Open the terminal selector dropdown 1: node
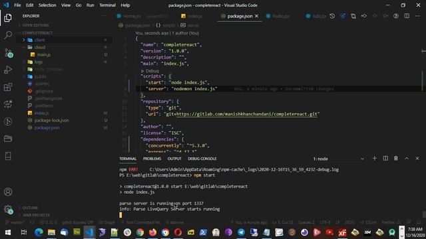This screenshot has height=239, width=426. tap(338, 159)
